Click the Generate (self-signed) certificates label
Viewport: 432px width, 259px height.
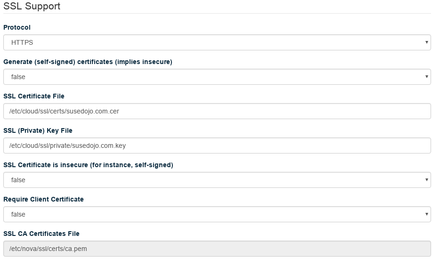click(x=88, y=62)
